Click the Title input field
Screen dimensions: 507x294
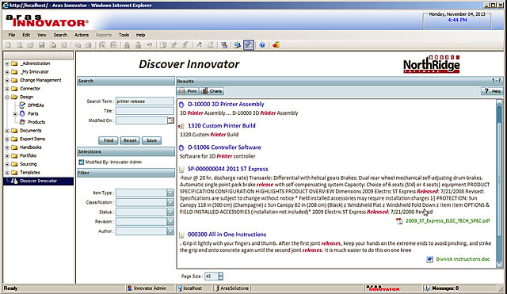[145, 111]
